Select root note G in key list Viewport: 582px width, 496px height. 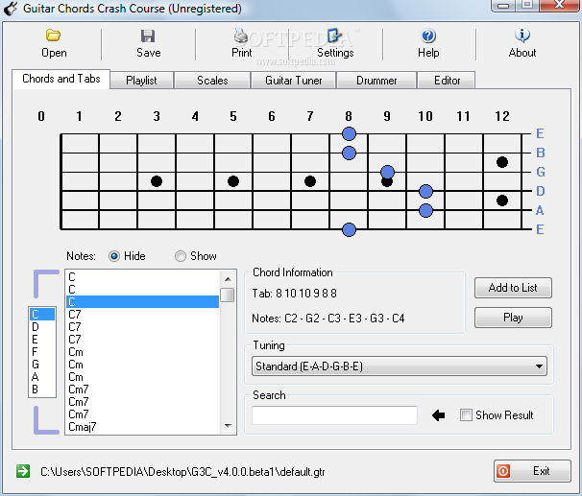[x=42, y=365]
